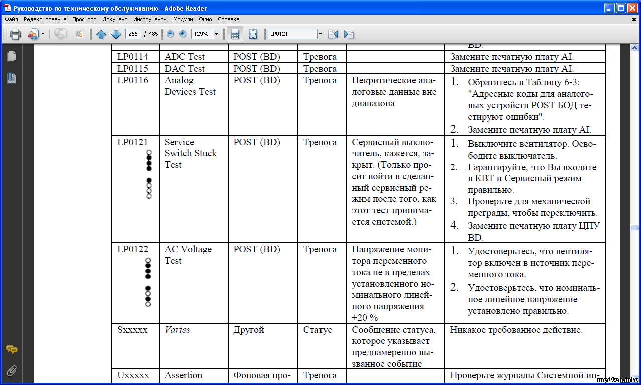Open the Инструменты menu

150,19
